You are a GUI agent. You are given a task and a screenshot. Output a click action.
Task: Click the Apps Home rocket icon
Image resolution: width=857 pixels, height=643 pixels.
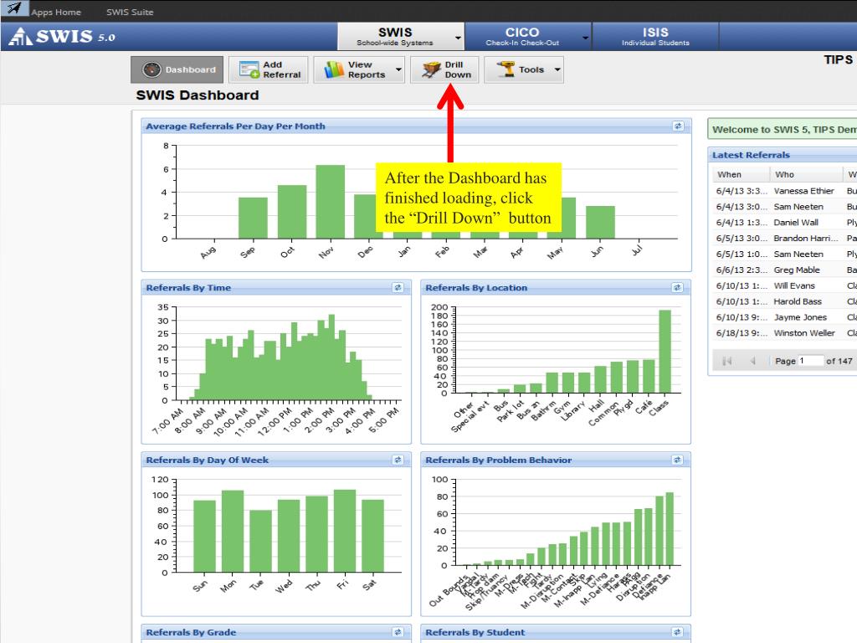click(x=14, y=8)
